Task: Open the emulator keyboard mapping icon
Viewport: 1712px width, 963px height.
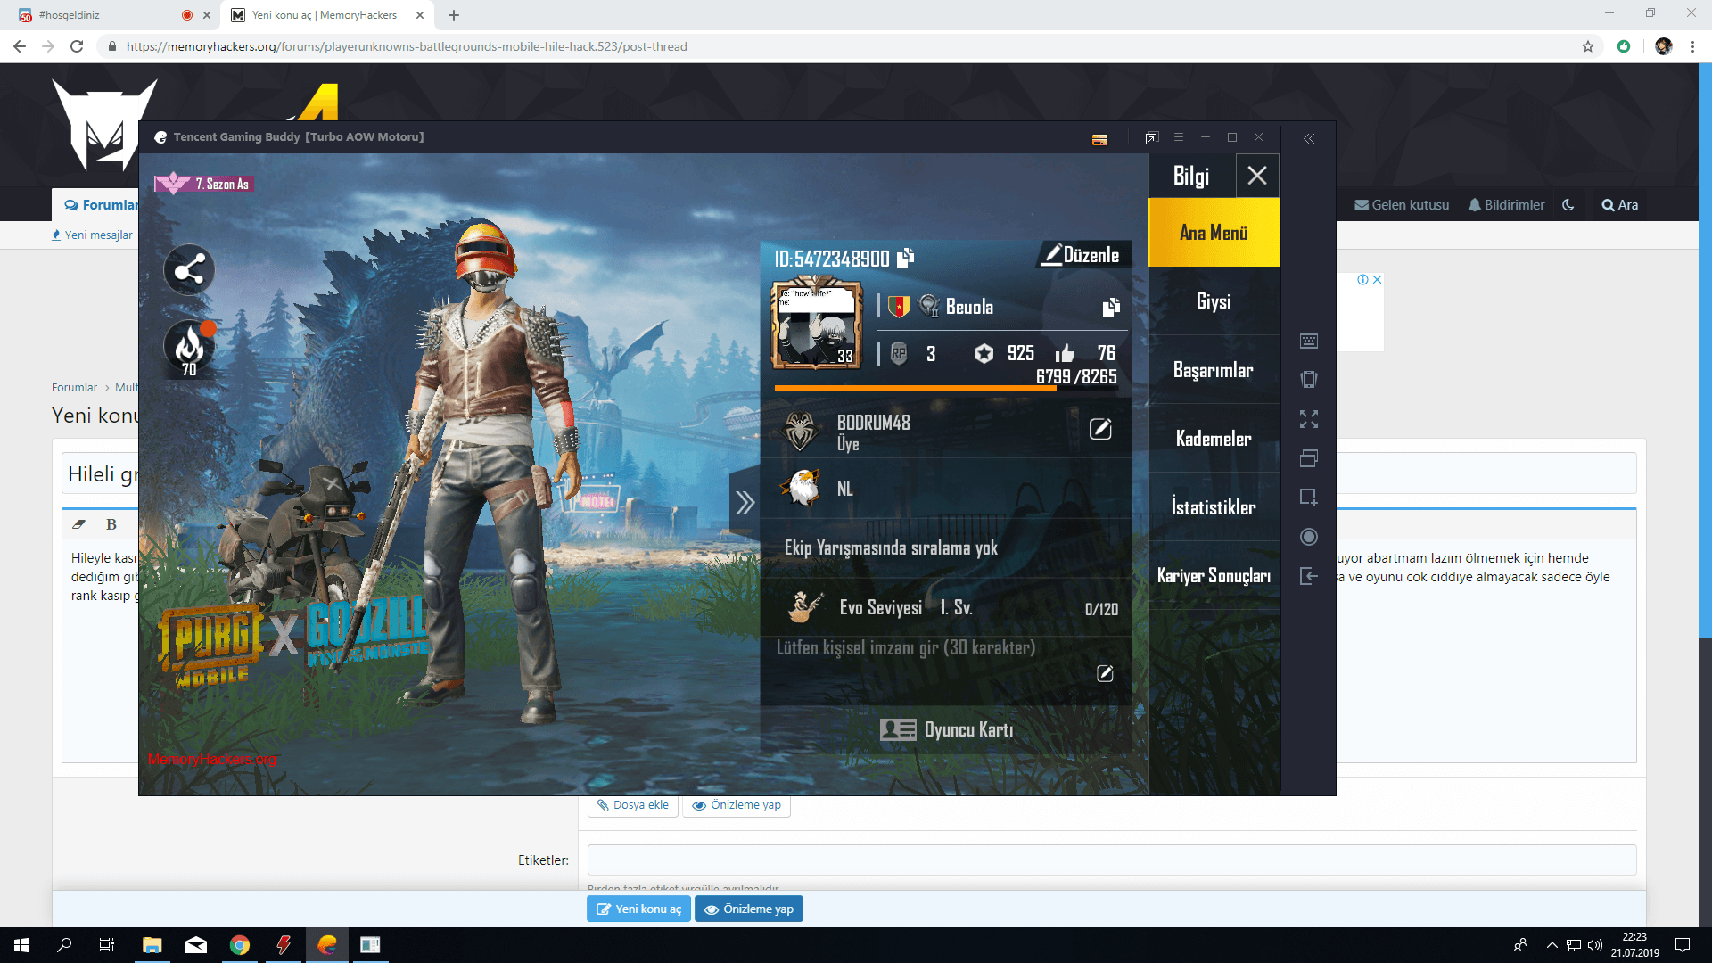Action: tap(1309, 341)
